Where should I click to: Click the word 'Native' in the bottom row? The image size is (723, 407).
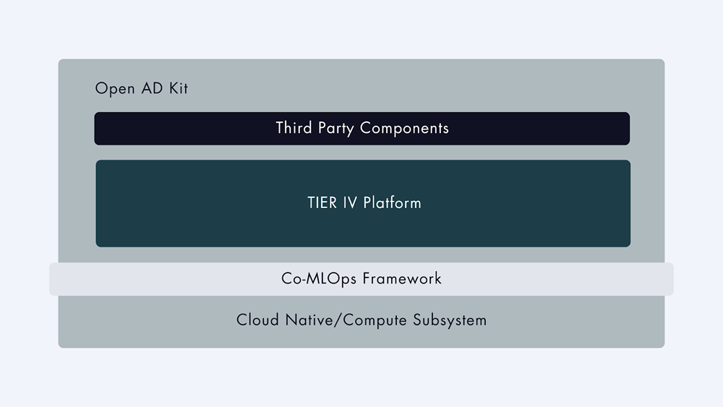(x=309, y=320)
